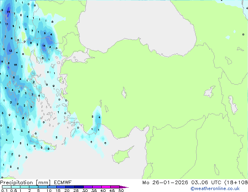
Task: Click the '11' precipitation value on the map
Action: 7,24
